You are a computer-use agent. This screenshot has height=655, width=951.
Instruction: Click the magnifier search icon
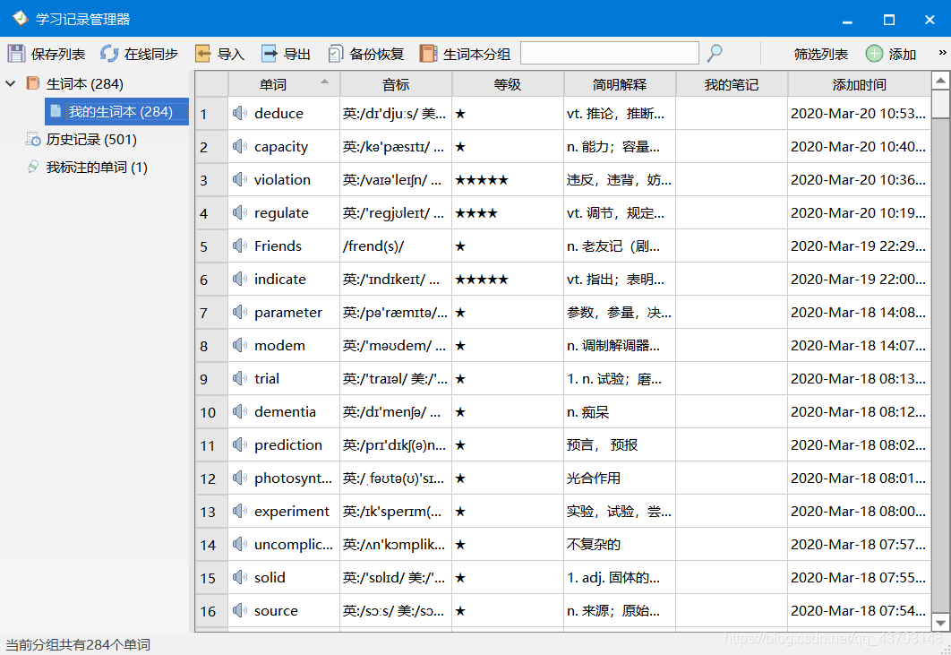715,54
